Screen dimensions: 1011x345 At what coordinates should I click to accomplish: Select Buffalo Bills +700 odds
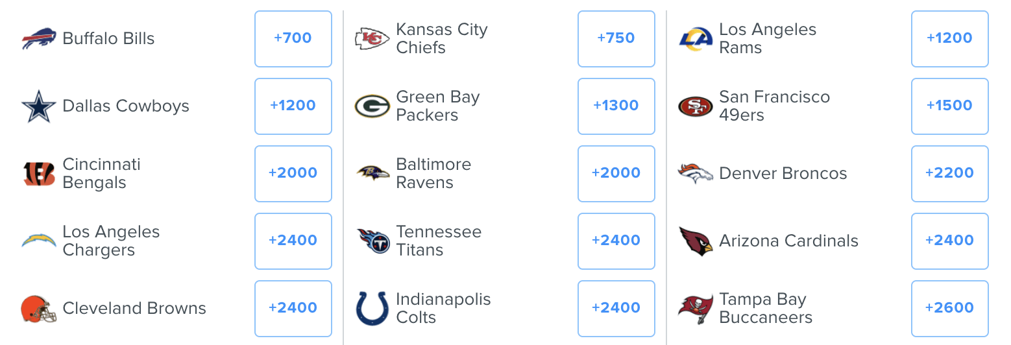293,39
